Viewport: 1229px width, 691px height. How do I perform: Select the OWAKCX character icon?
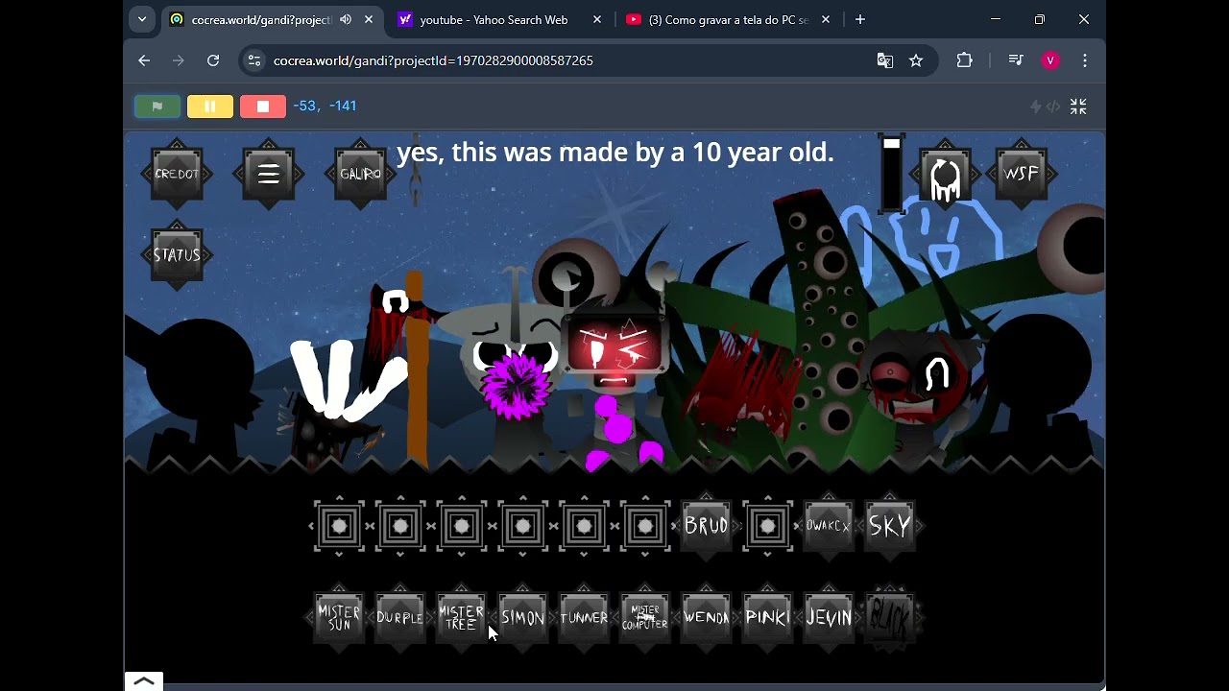(829, 526)
